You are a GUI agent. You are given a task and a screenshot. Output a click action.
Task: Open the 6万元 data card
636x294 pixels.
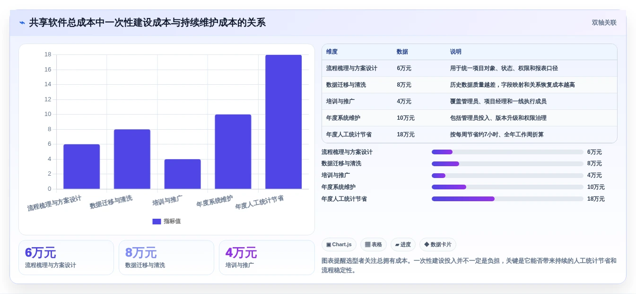tap(66, 258)
